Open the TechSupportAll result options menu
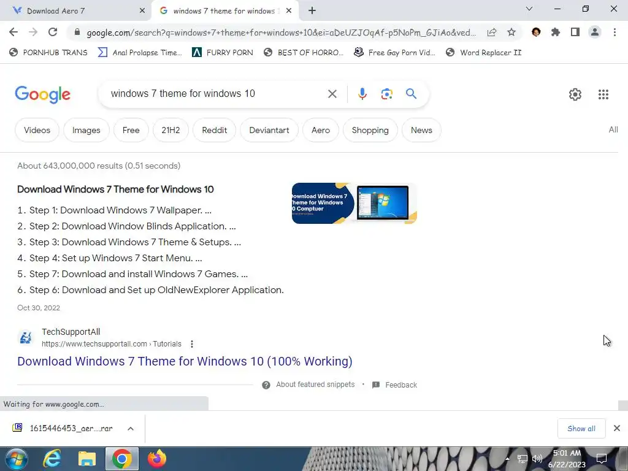Image resolution: width=628 pixels, height=471 pixels. tap(192, 344)
